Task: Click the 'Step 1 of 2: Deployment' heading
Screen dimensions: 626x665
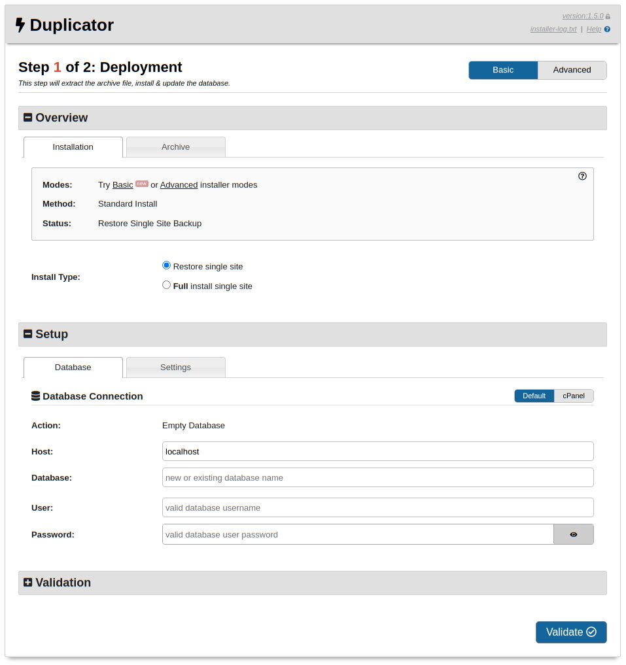Action: click(x=100, y=67)
